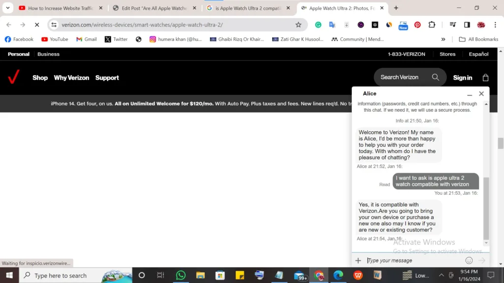Click the plus attachment icon in chat
The height and width of the screenshot is (283, 504).
358,260
